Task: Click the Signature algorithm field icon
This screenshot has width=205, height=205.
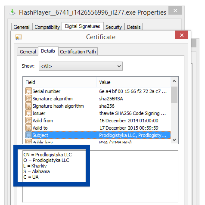Action: [28, 98]
